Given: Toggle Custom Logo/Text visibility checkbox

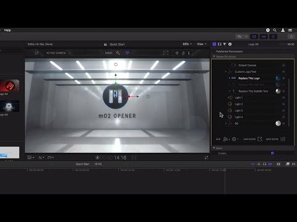Looking at the screenshot, I should click(x=283, y=72).
